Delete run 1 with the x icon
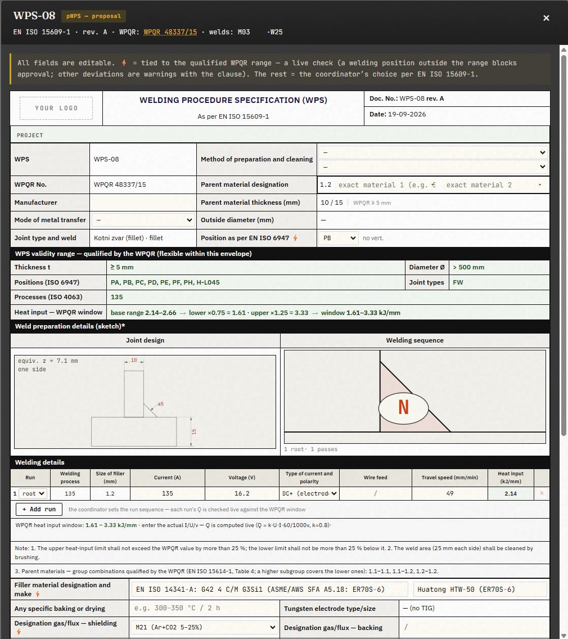The height and width of the screenshot is (639, 568). click(542, 493)
